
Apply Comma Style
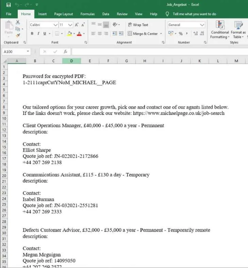[x=187, y=33]
